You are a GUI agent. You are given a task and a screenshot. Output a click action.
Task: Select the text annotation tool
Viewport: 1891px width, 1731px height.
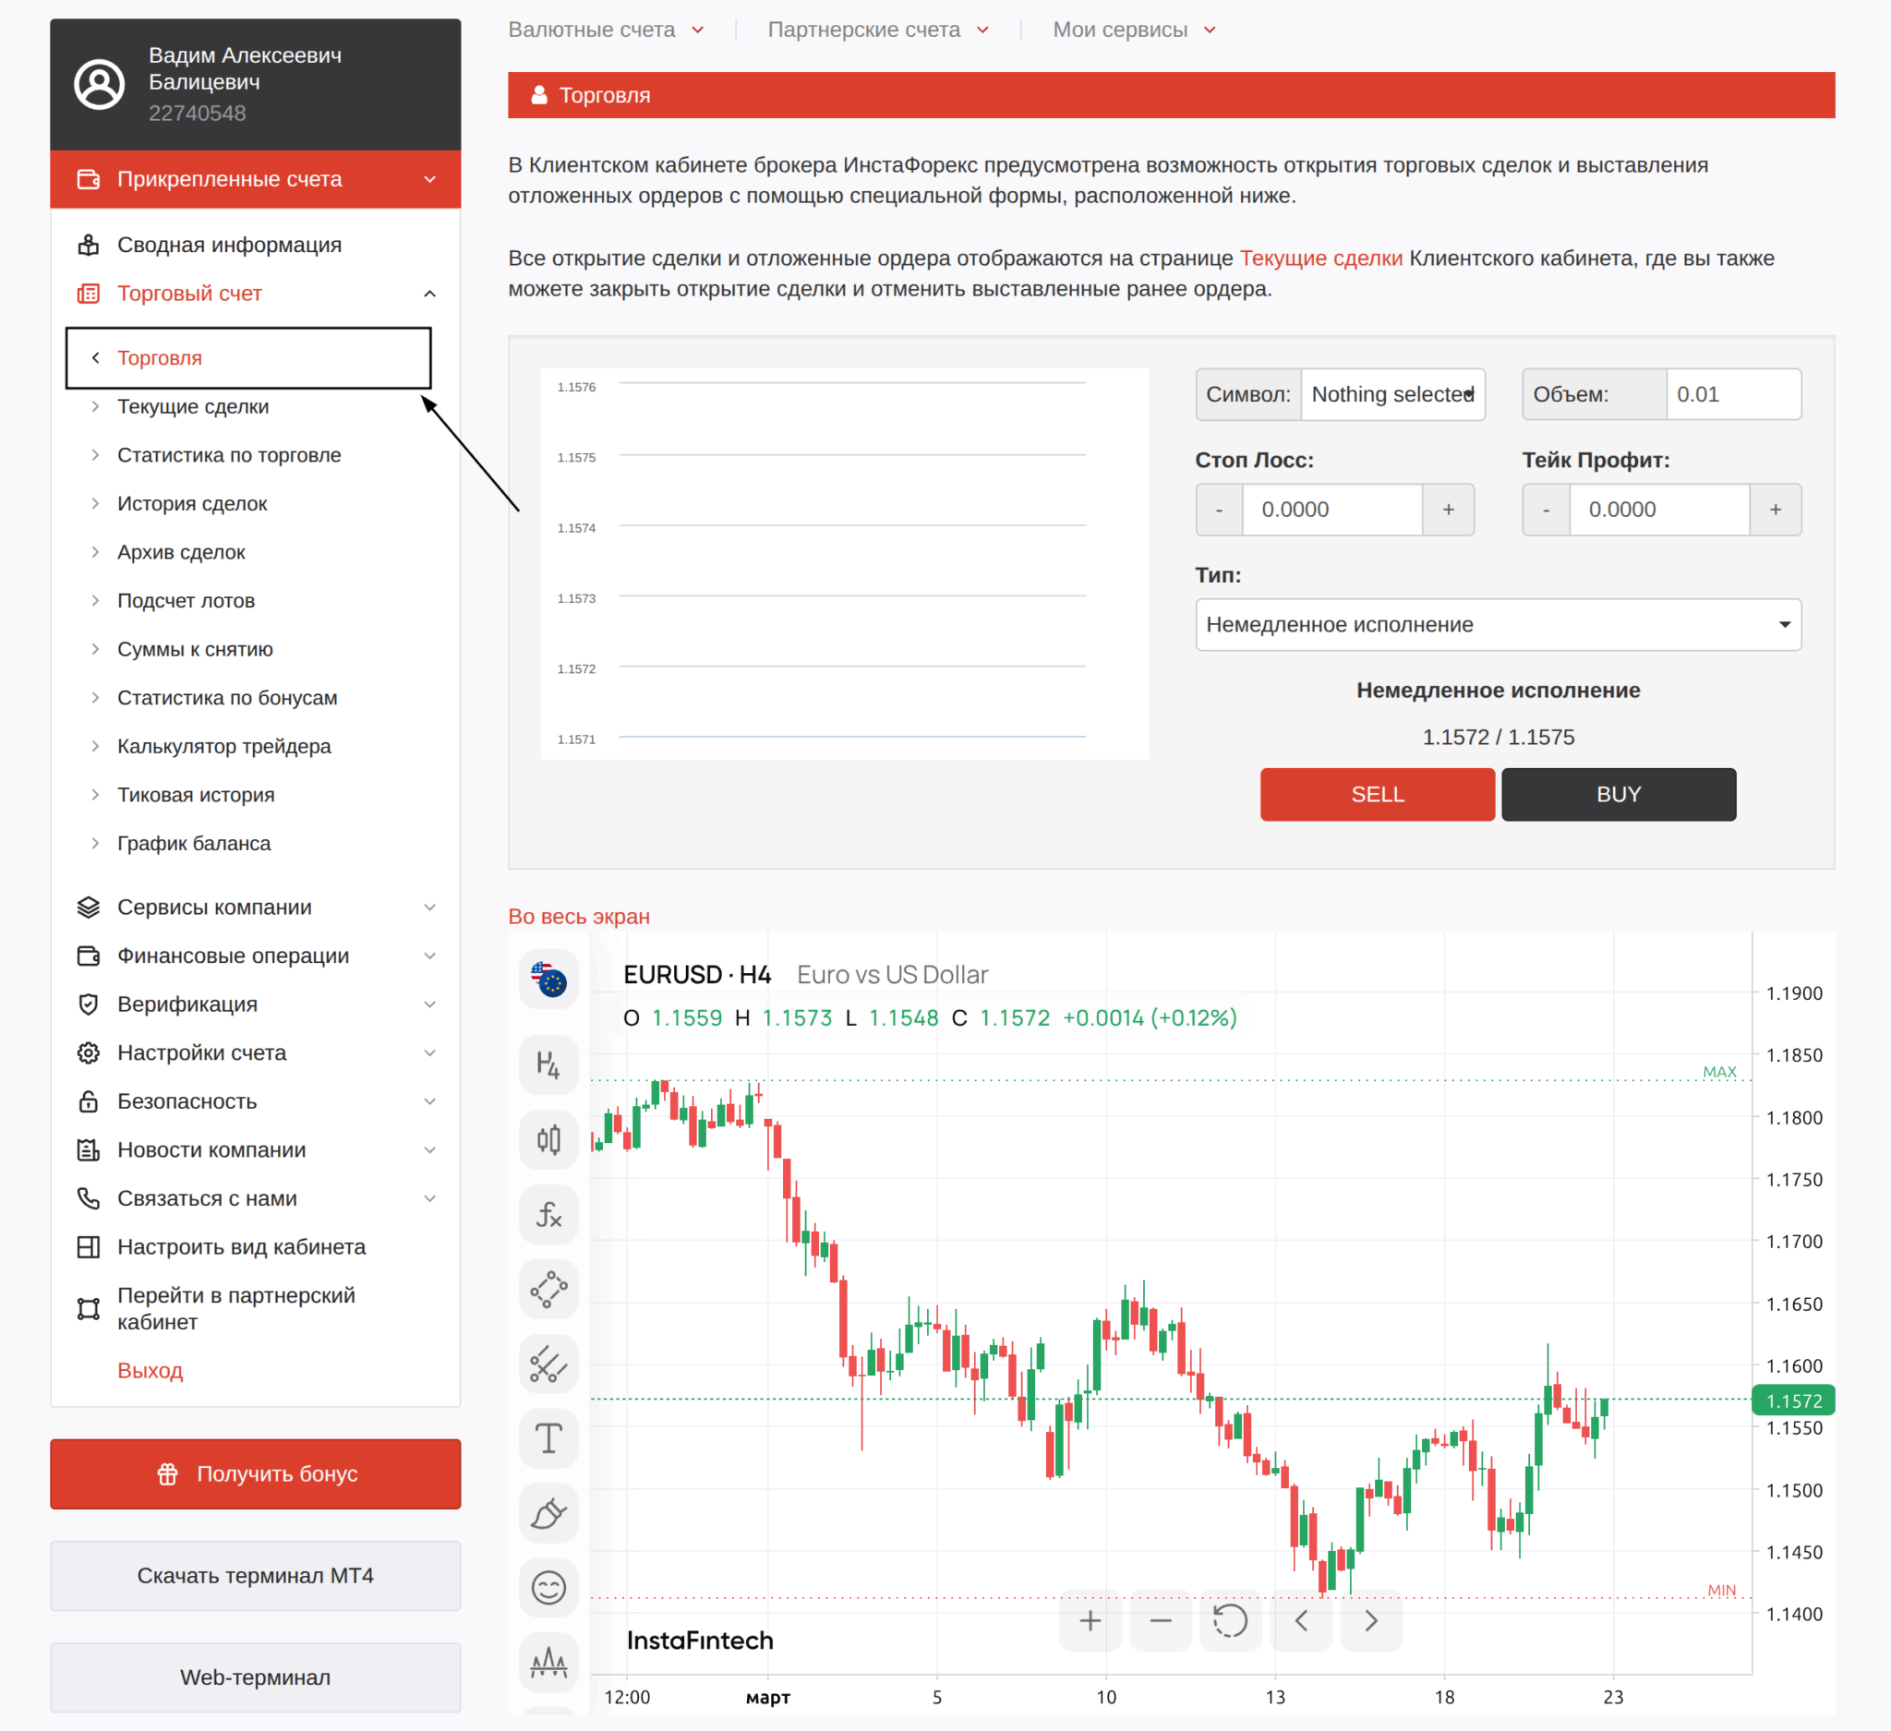pos(548,1438)
